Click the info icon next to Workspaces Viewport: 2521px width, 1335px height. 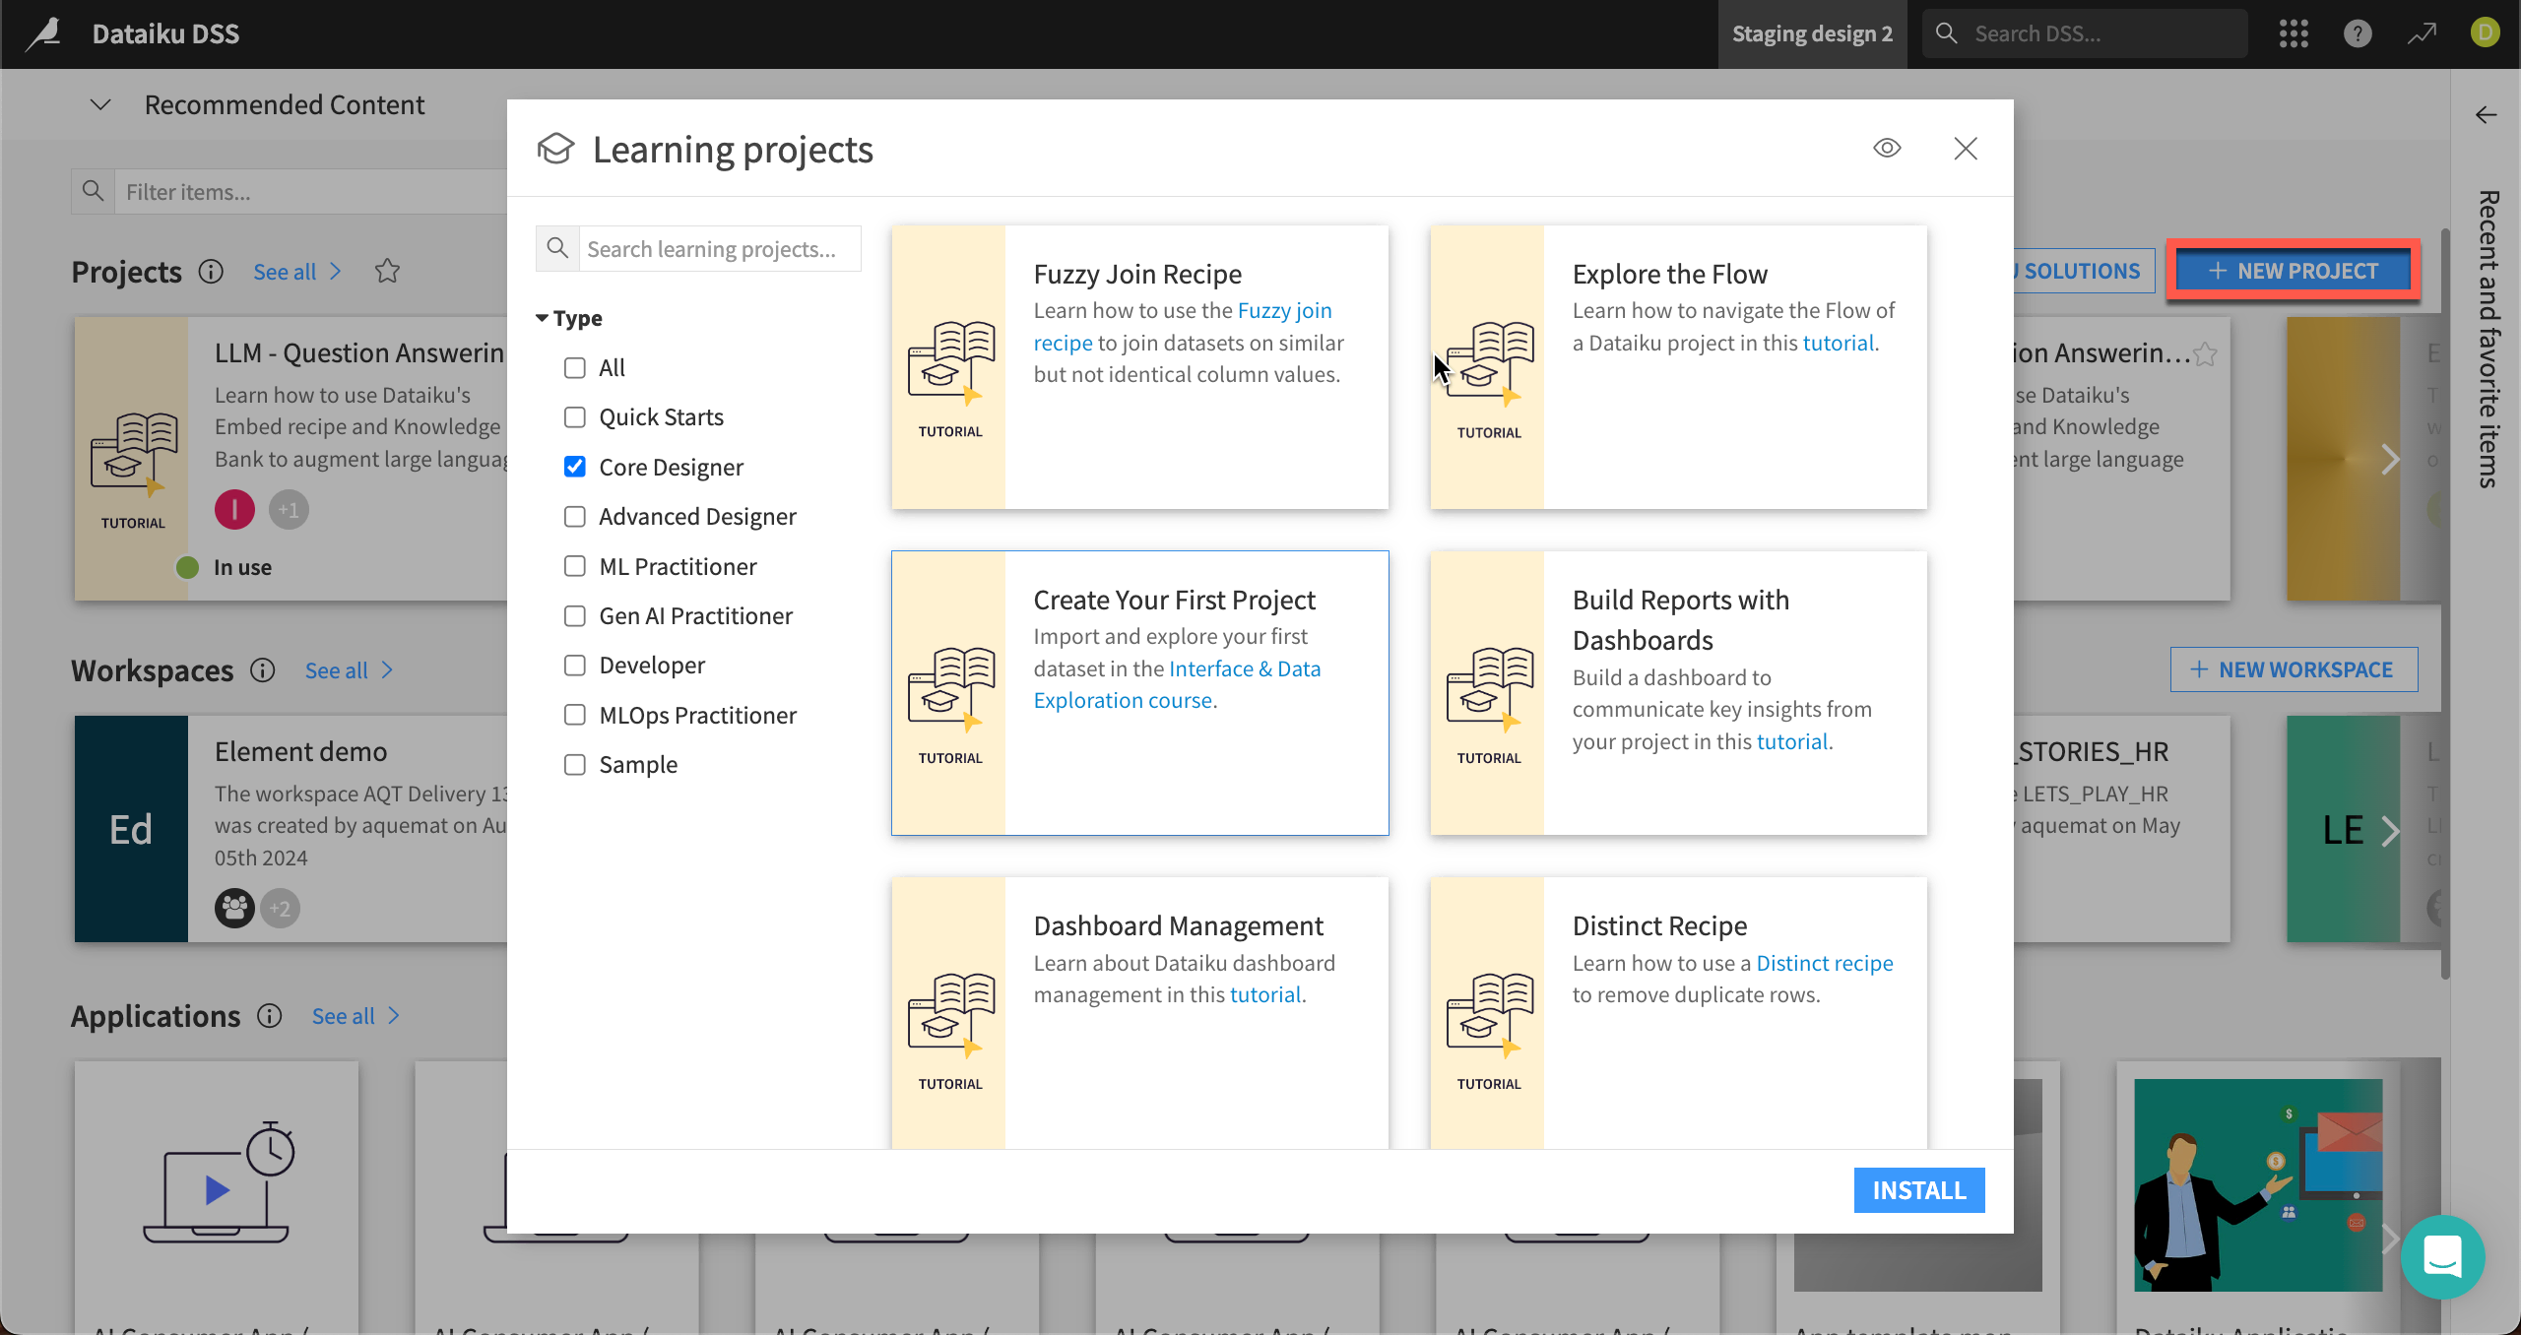(x=262, y=670)
